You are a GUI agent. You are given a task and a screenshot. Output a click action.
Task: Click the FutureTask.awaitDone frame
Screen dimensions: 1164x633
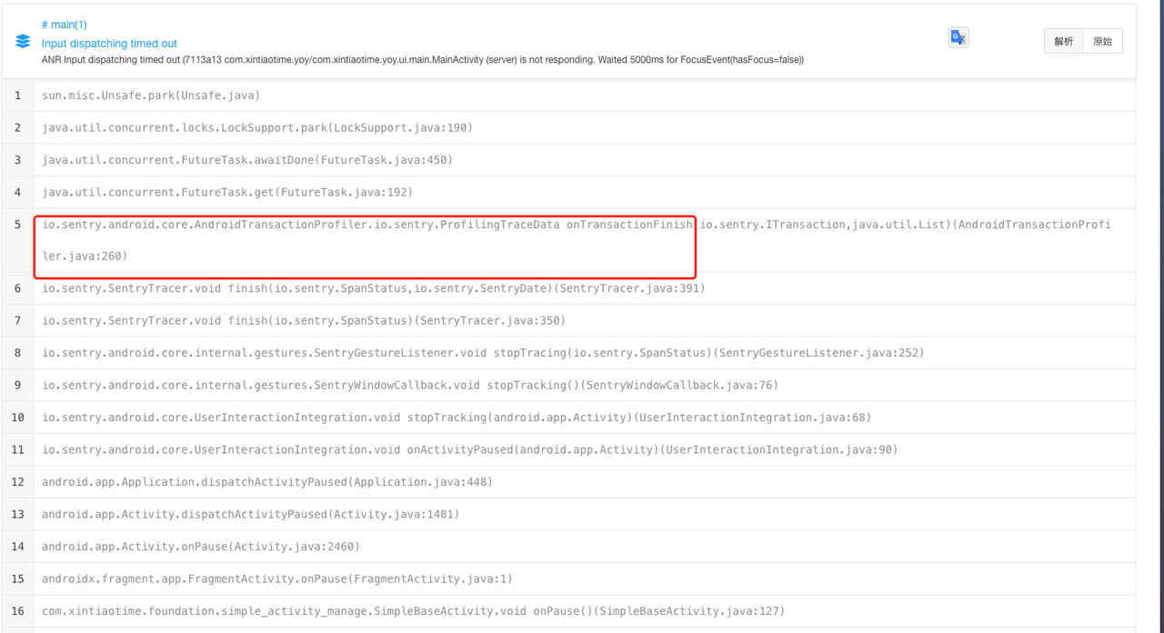[x=246, y=159]
